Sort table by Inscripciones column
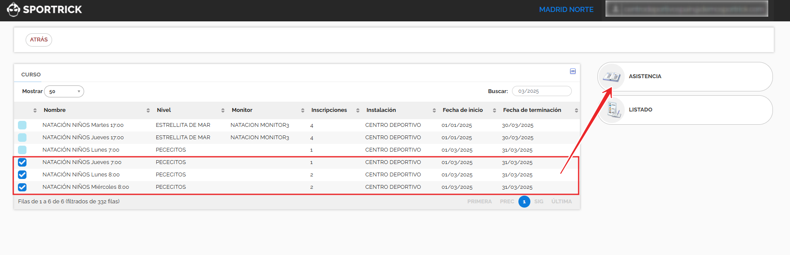The image size is (790, 255). click(329, 110)
